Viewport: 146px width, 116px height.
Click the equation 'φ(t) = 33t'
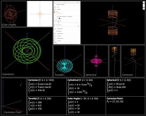(x=36, y=109)
